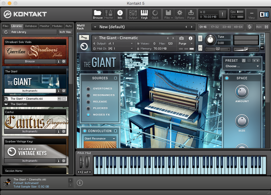Click the Tune knob

pos(210,40)
